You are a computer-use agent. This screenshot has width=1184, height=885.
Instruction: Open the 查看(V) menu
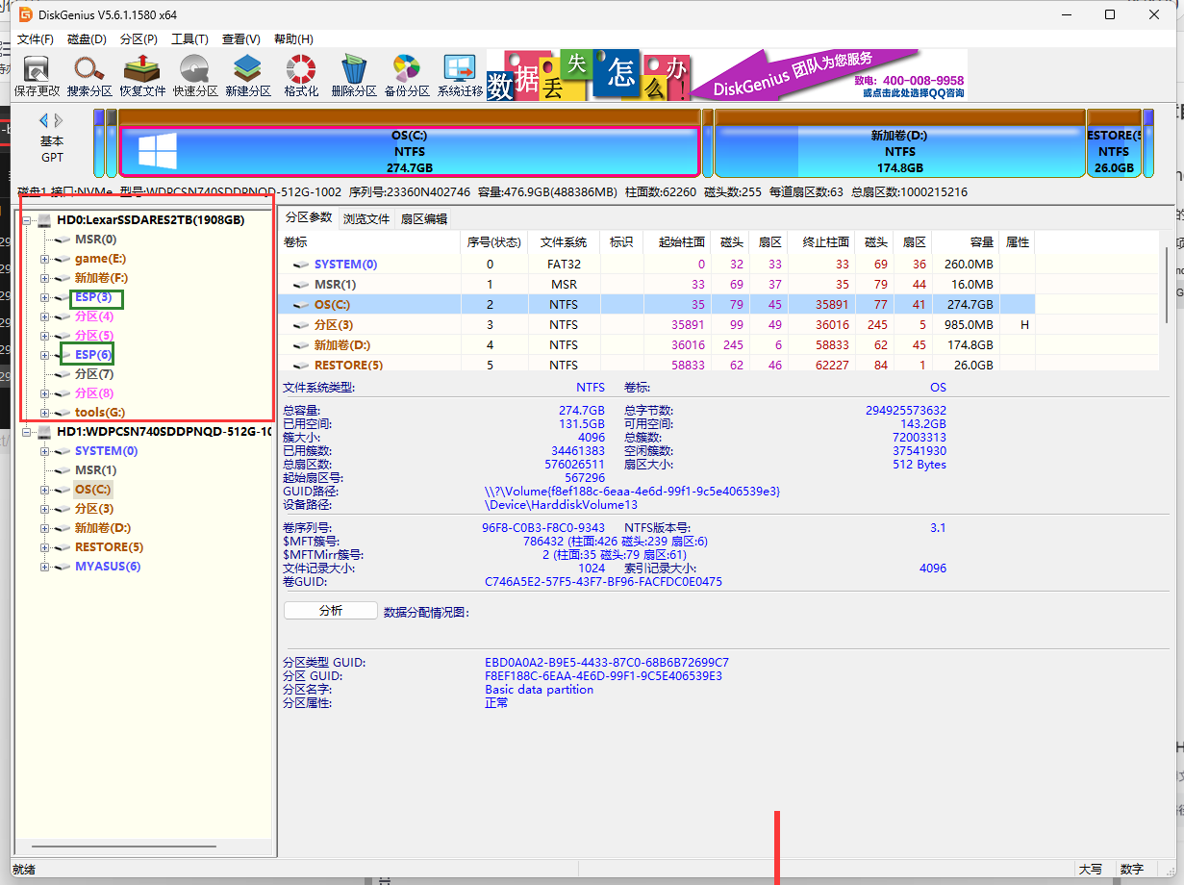[x=241, y=39]
